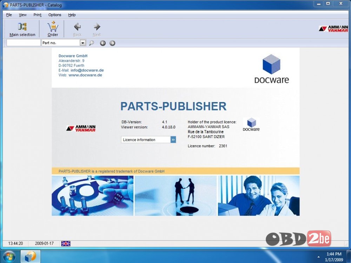Viewport: 351px width, 263px height.
Task: Click the status bar time 13:44:20
Action: [15, 243]
